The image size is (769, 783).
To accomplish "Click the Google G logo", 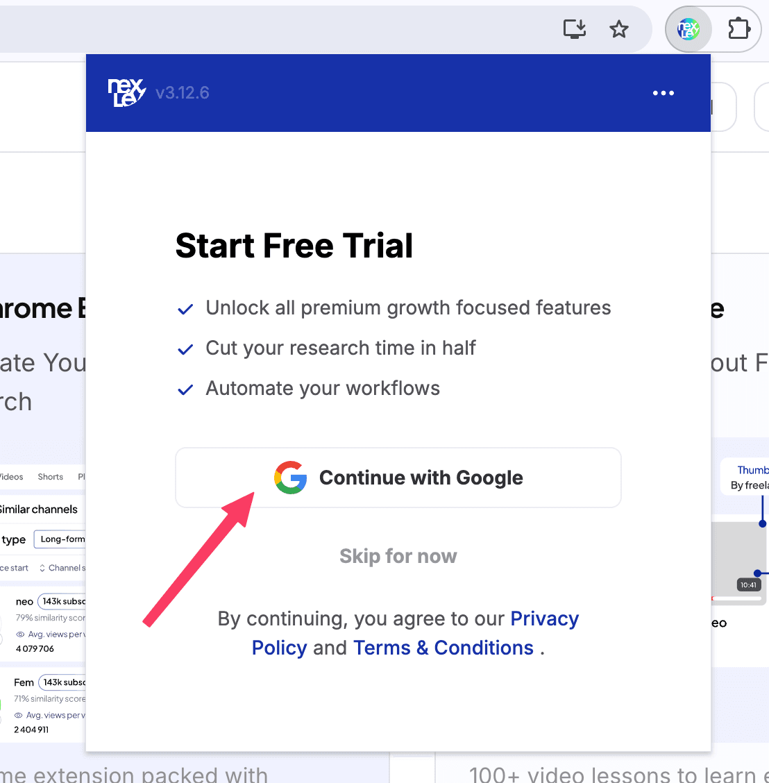I will pyautogui.click(x=291, y=478).
